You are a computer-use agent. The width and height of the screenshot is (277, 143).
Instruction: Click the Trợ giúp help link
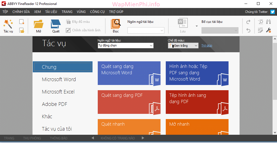click(207, 46)
